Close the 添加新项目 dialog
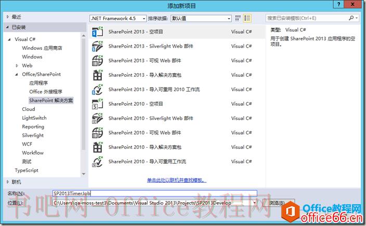Screen dimensions: 366x226 click(353, 4)
